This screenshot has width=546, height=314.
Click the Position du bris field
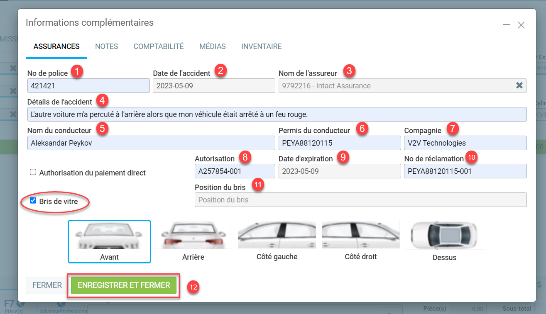coord(360,200)
